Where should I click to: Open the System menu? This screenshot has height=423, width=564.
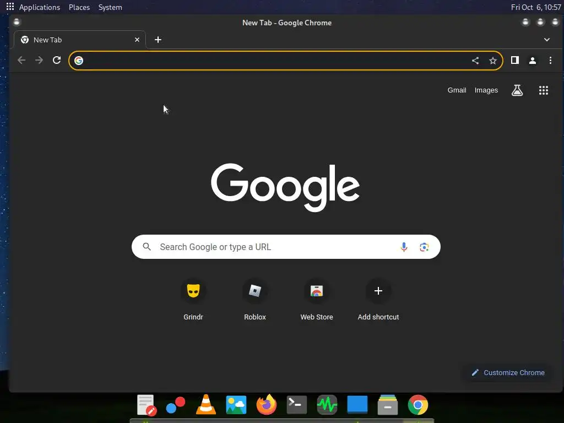110,7
